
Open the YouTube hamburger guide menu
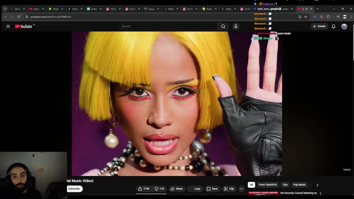pos(8,26)
